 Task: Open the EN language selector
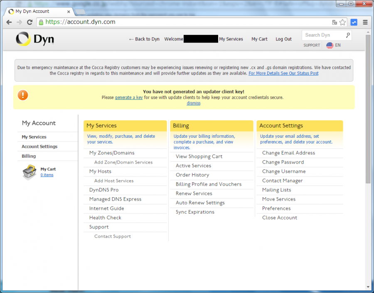pos(338,45)
